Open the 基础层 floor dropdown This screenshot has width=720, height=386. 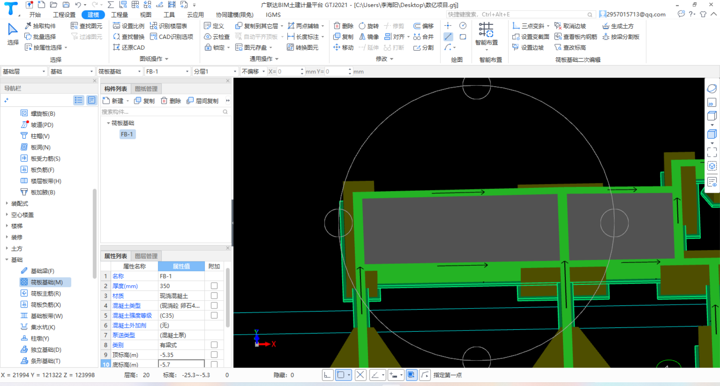coord(24,72)
